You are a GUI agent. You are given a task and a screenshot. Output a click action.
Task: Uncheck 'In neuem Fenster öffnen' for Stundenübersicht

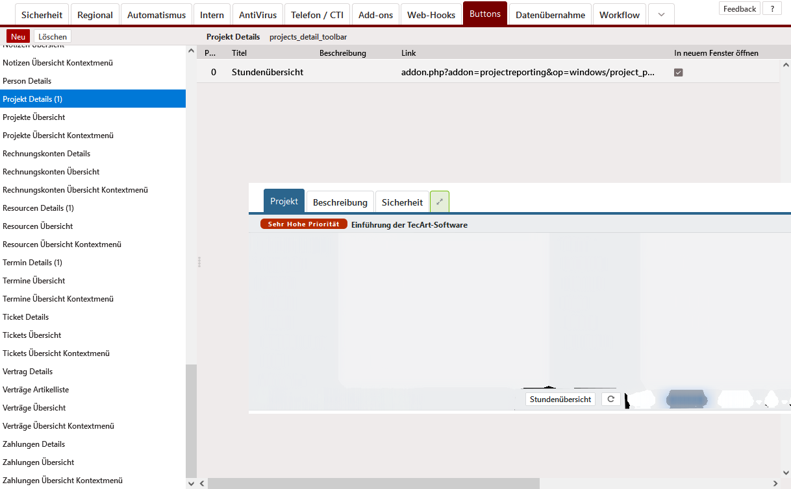pos(679,73)
